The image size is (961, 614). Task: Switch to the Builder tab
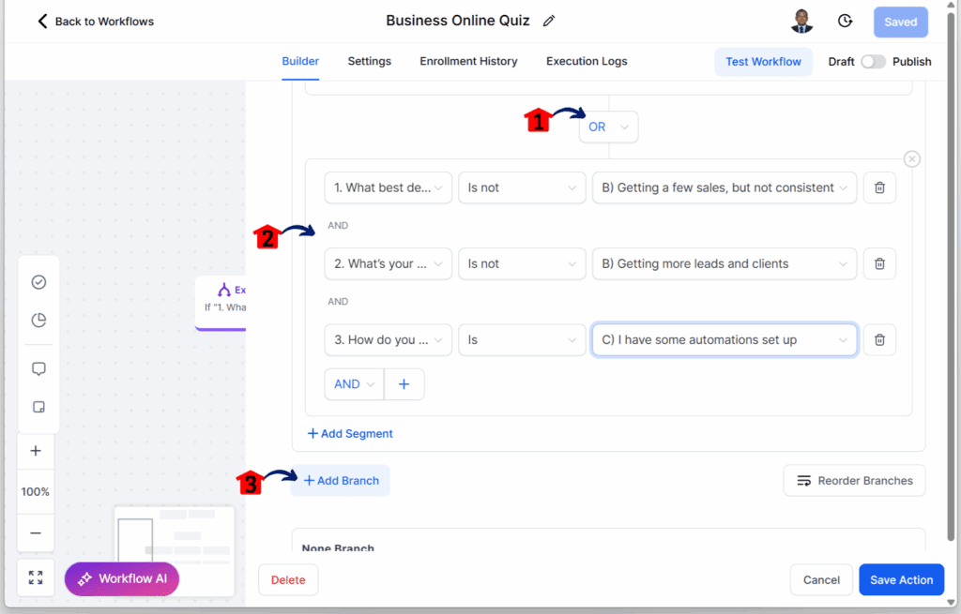click(x=300, y=61)
